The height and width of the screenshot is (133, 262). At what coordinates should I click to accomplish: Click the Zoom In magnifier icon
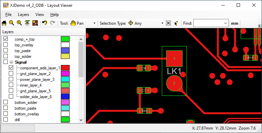(19, 23)
